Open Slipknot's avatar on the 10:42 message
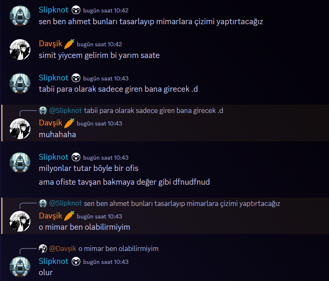 pos(20,16)
